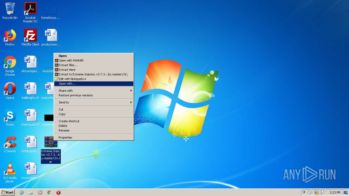Choose the highlighted Open with... entry
The image size is (349, 196).
pyautogui.click(x=94, y=84)
